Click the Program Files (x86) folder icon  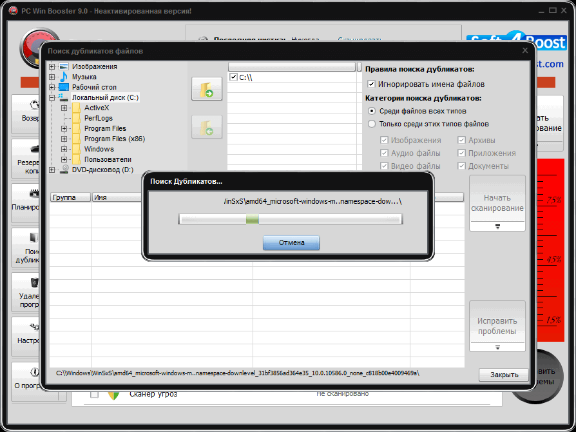pyautogui.click(x=77, y=139)
